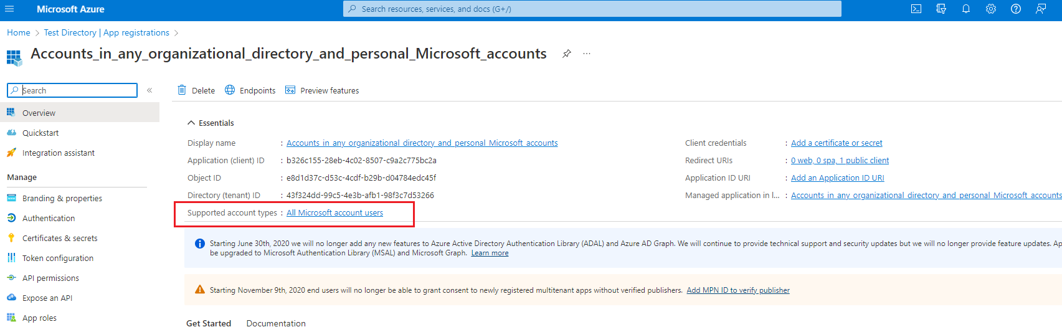Open portal settings gear
Viewport: 1062px width, 332px height.
click(991, 9)
